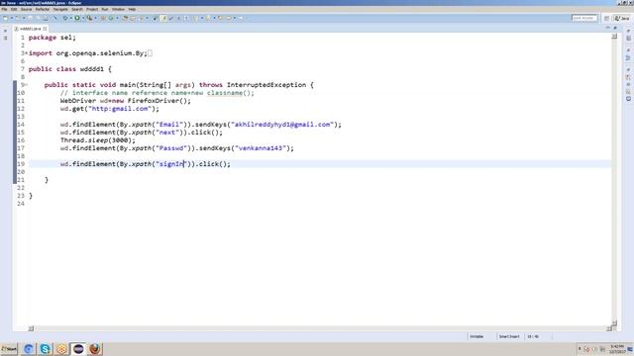
Task: Run the program with the green Run icon
Action: coord(77,18)
